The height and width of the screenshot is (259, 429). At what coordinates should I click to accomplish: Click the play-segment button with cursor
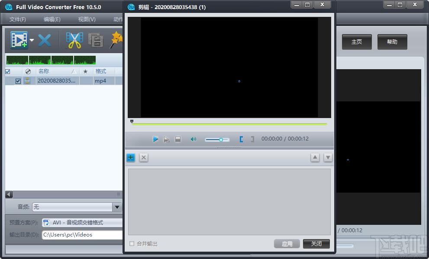(166, 139)
